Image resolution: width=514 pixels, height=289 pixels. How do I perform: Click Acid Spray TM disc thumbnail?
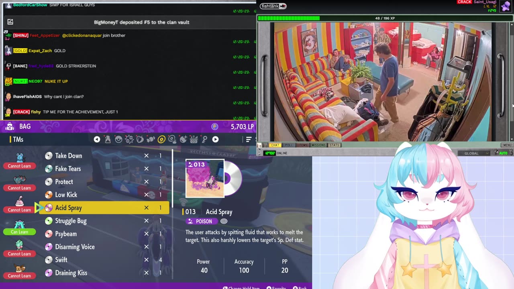pos(205,179)
